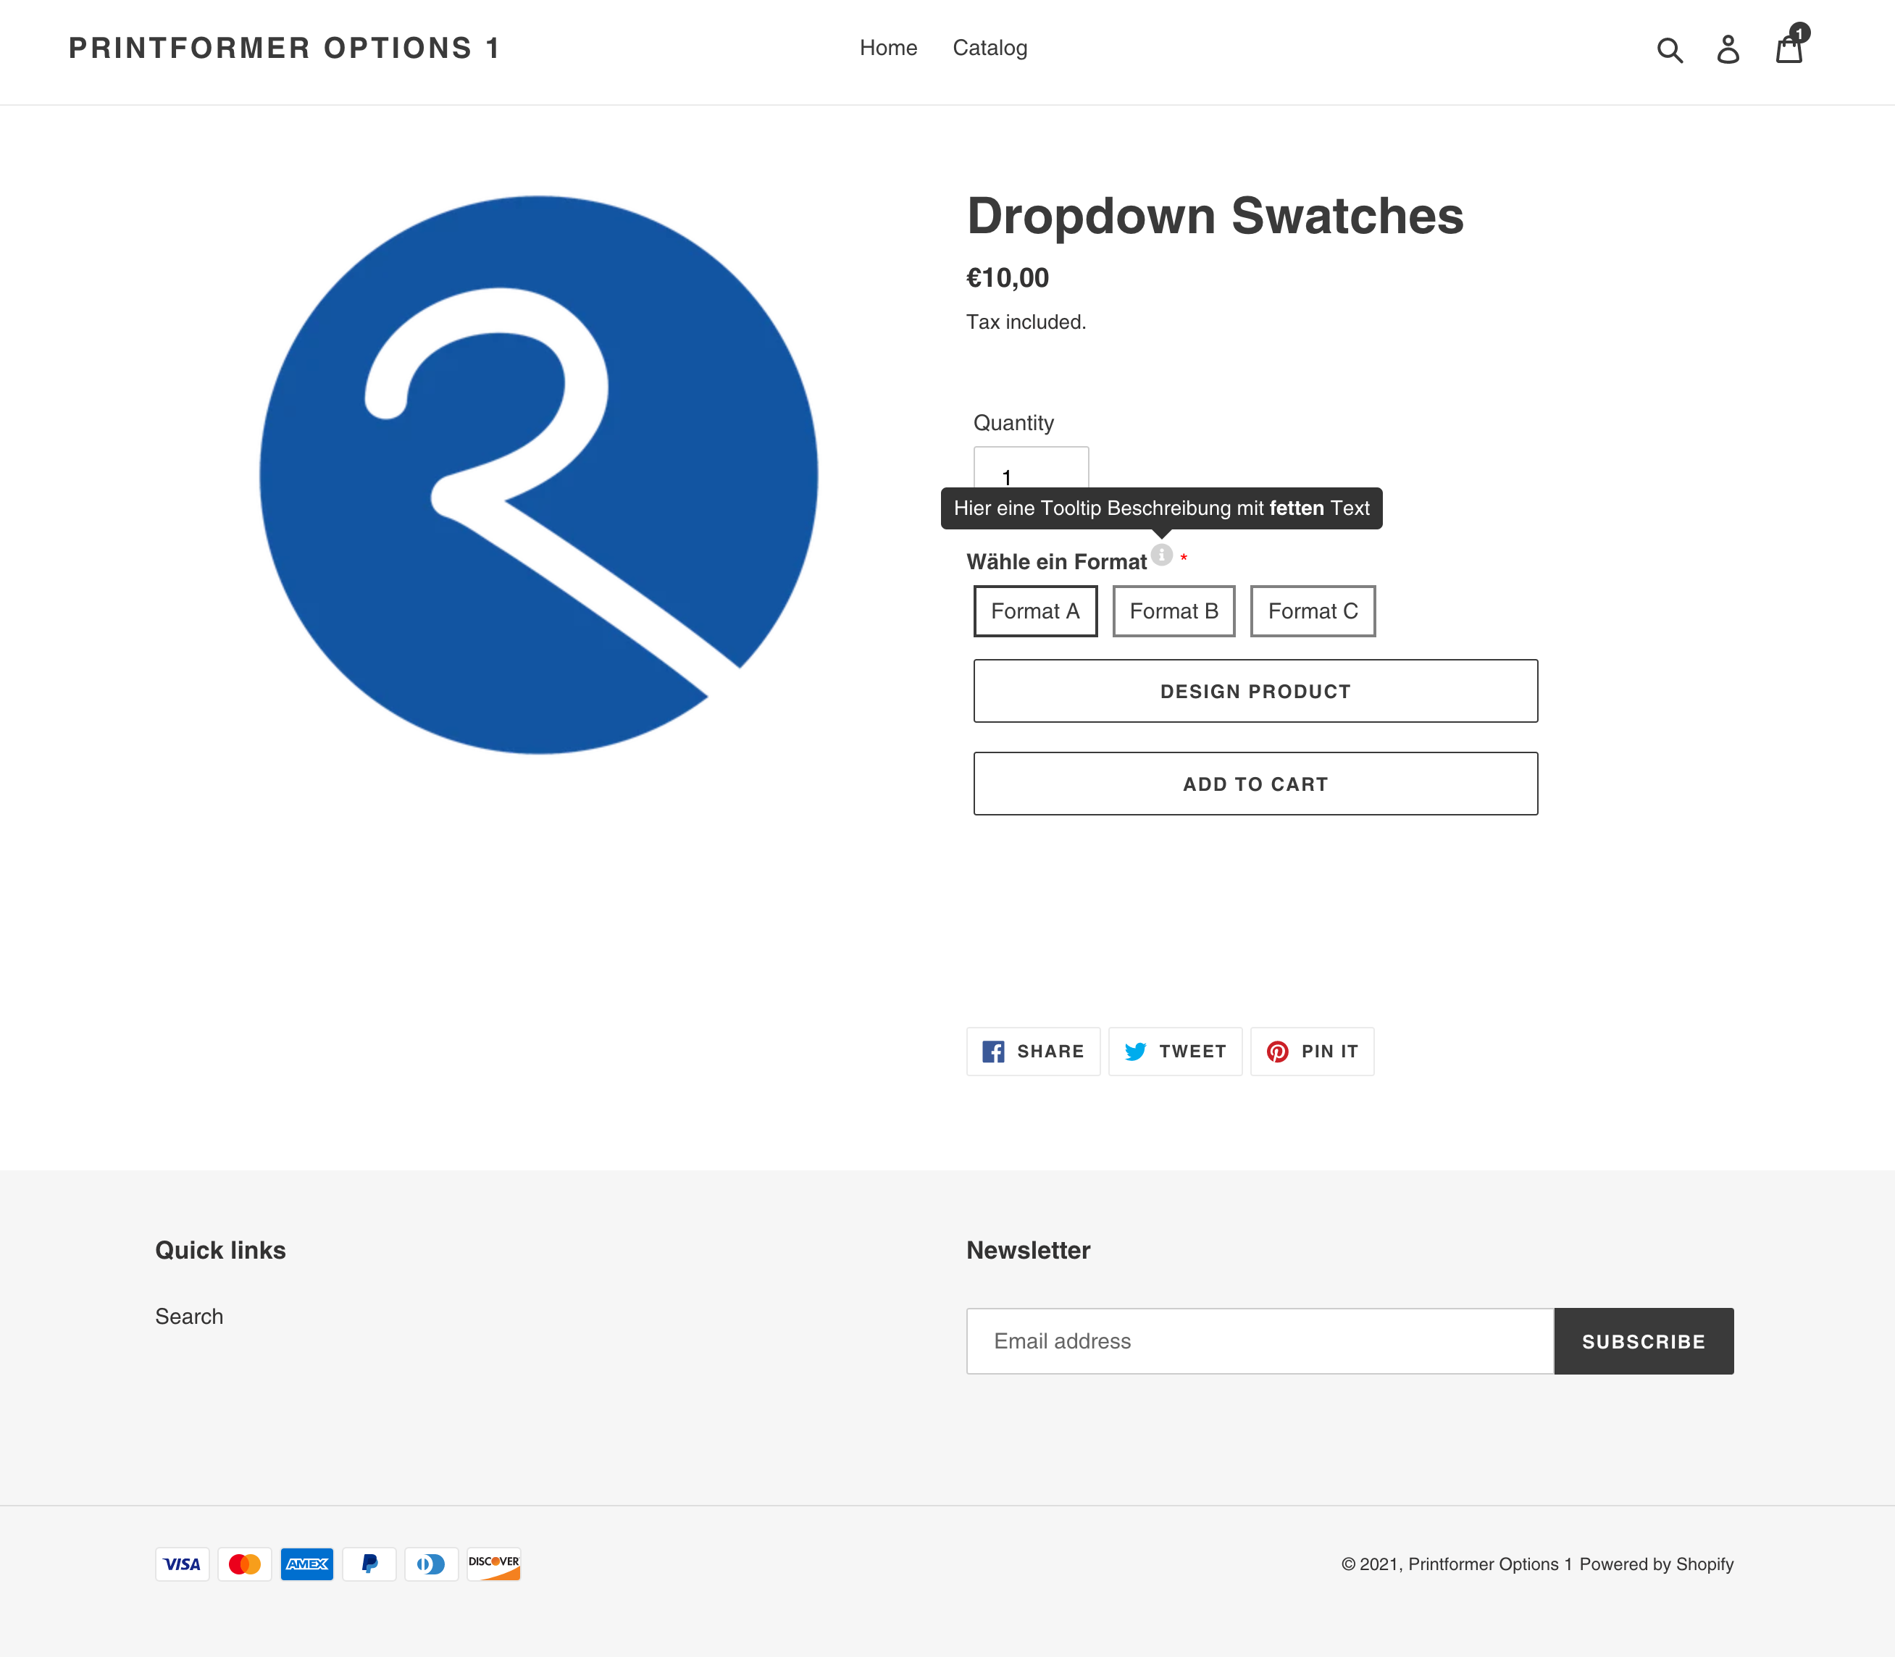The width and height of the screenshot is (1895, 1657).
Task: Open the Catalog menu item
Action: pos(990,48)
